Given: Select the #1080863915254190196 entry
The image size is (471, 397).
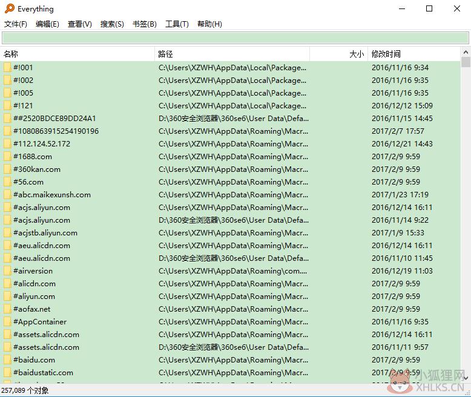Looking at the screenshot, I should coord(56,131).
